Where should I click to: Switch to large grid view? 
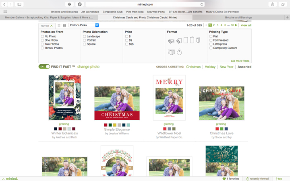point(59,25)
